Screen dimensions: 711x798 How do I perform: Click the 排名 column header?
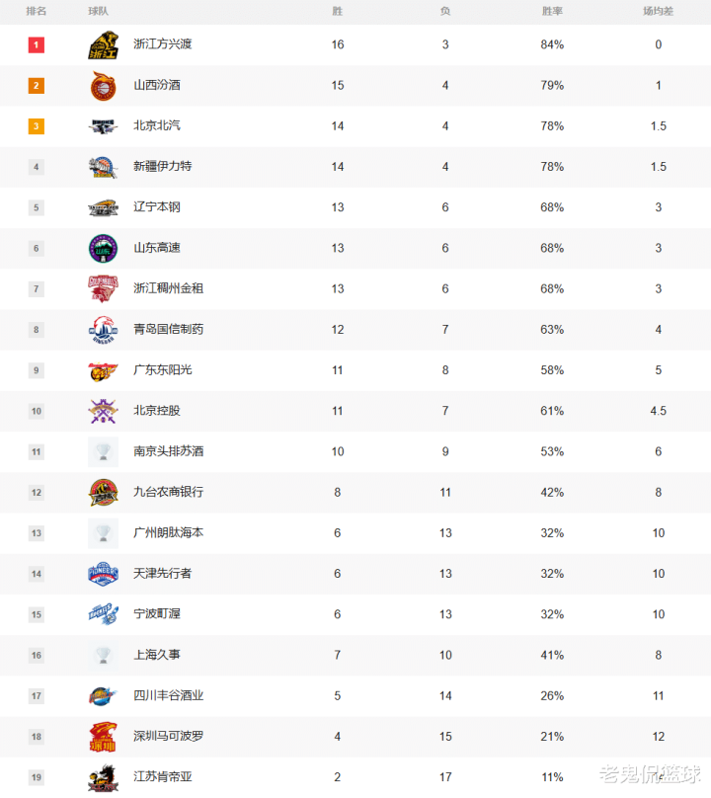tap(37, 11)
